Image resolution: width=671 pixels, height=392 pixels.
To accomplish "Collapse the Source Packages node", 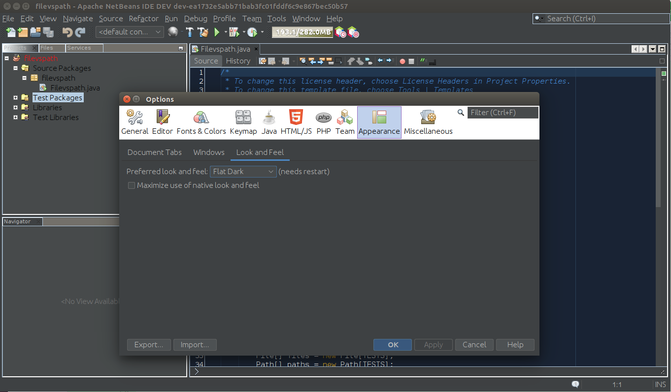I will point(16,68).
